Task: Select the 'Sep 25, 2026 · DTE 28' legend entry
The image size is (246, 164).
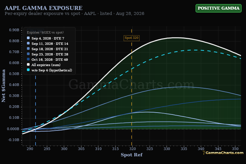Action: (48, 54)
